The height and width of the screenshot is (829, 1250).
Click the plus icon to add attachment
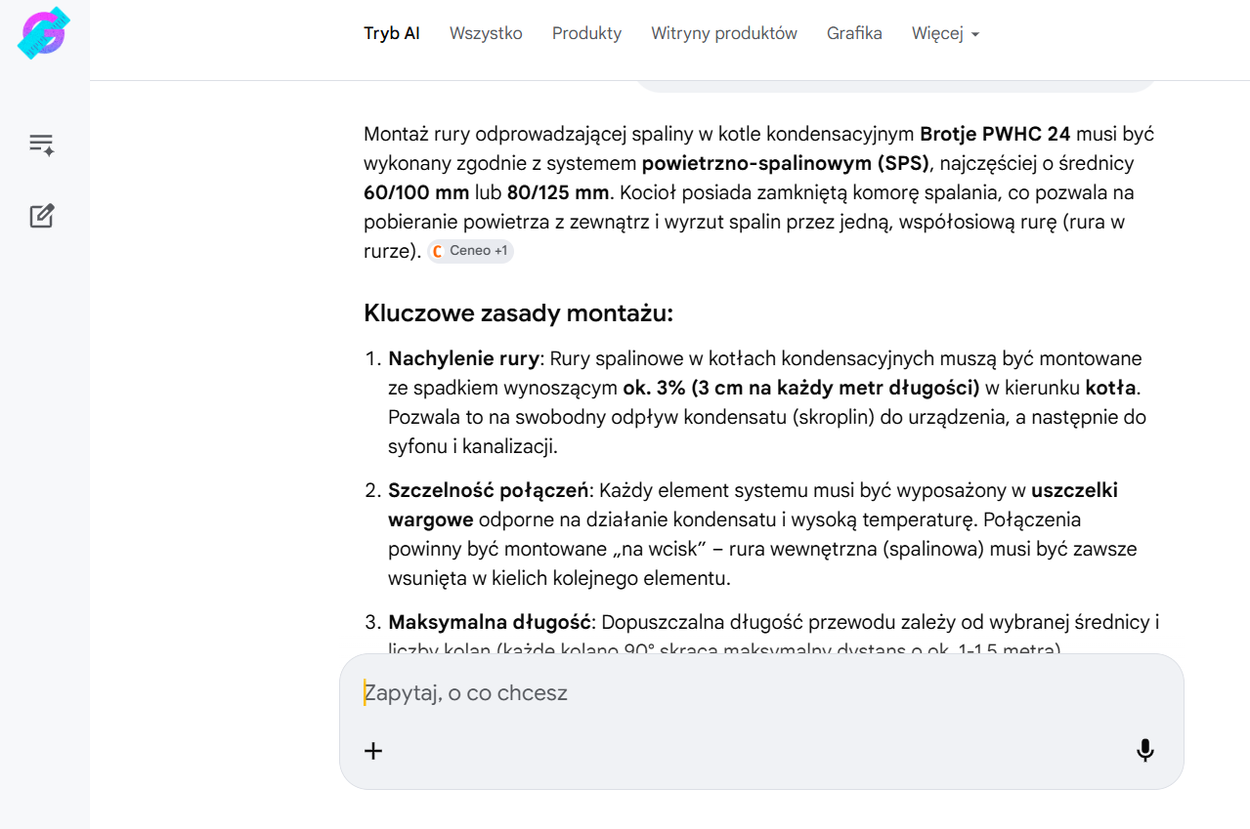click(373, 750)
